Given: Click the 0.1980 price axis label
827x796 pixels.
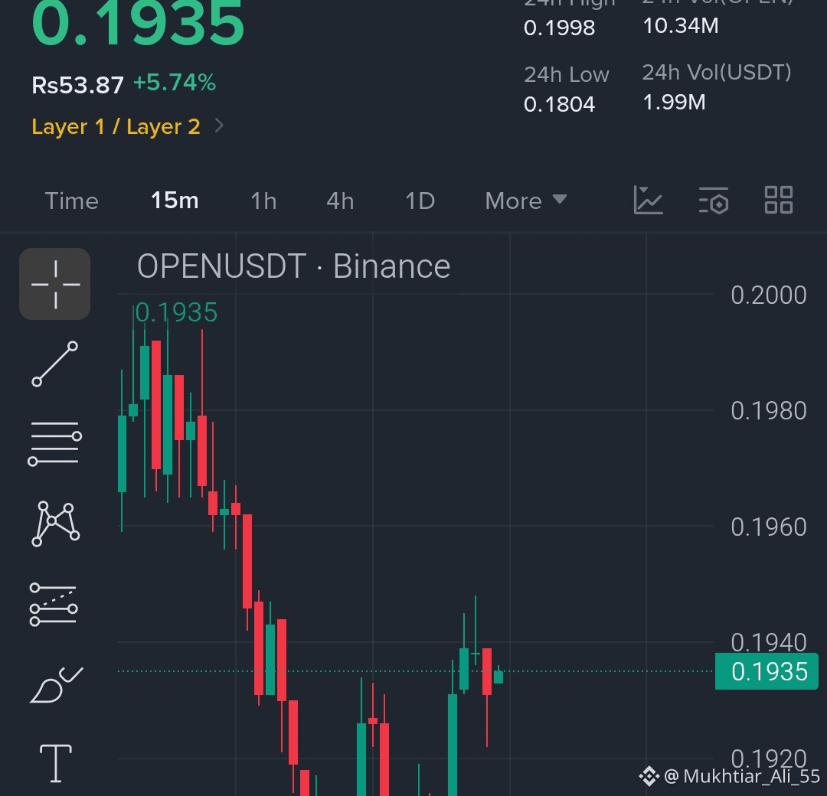Looking at the screenshot, I should [x=769, y=411].
